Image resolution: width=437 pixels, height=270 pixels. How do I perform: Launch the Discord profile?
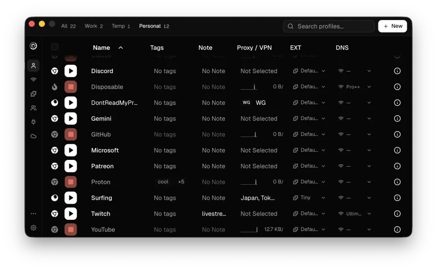pos(71,71)
